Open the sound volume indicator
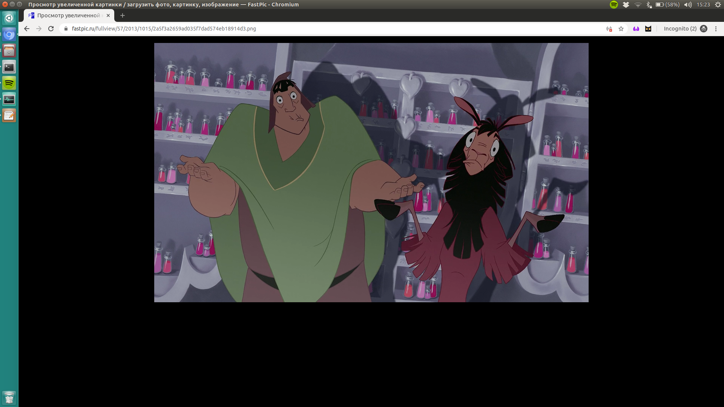The width and height of the screenshot is (724, 407). (688, 5)
